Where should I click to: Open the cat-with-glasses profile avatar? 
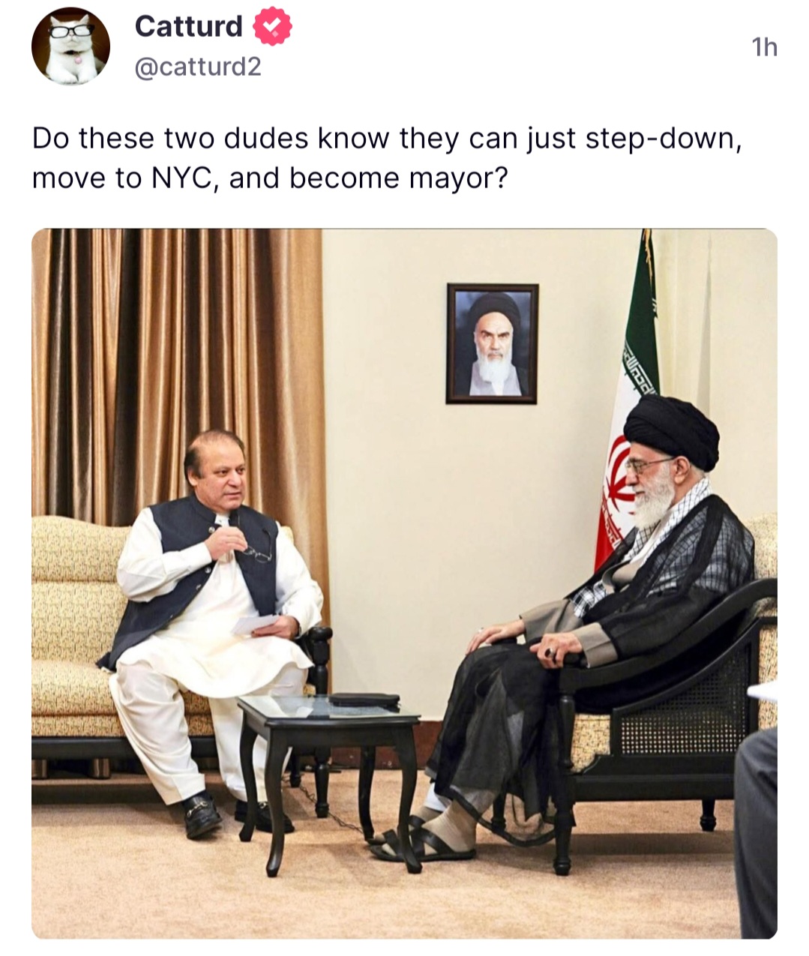click(x=70, y=46)
